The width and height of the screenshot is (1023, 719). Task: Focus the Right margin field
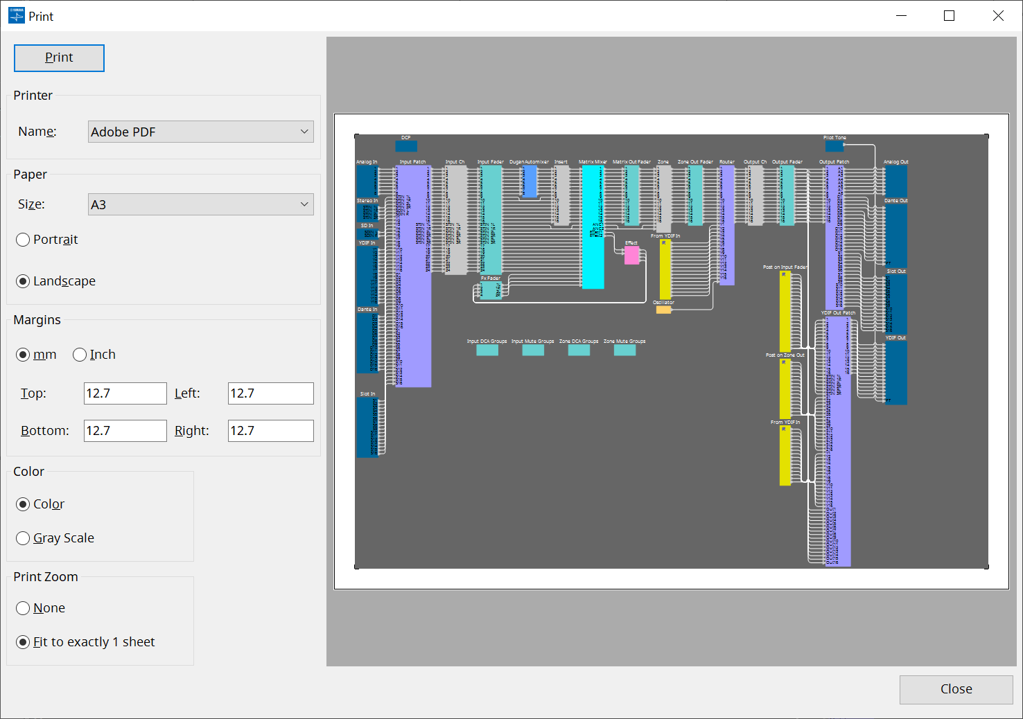270,431
